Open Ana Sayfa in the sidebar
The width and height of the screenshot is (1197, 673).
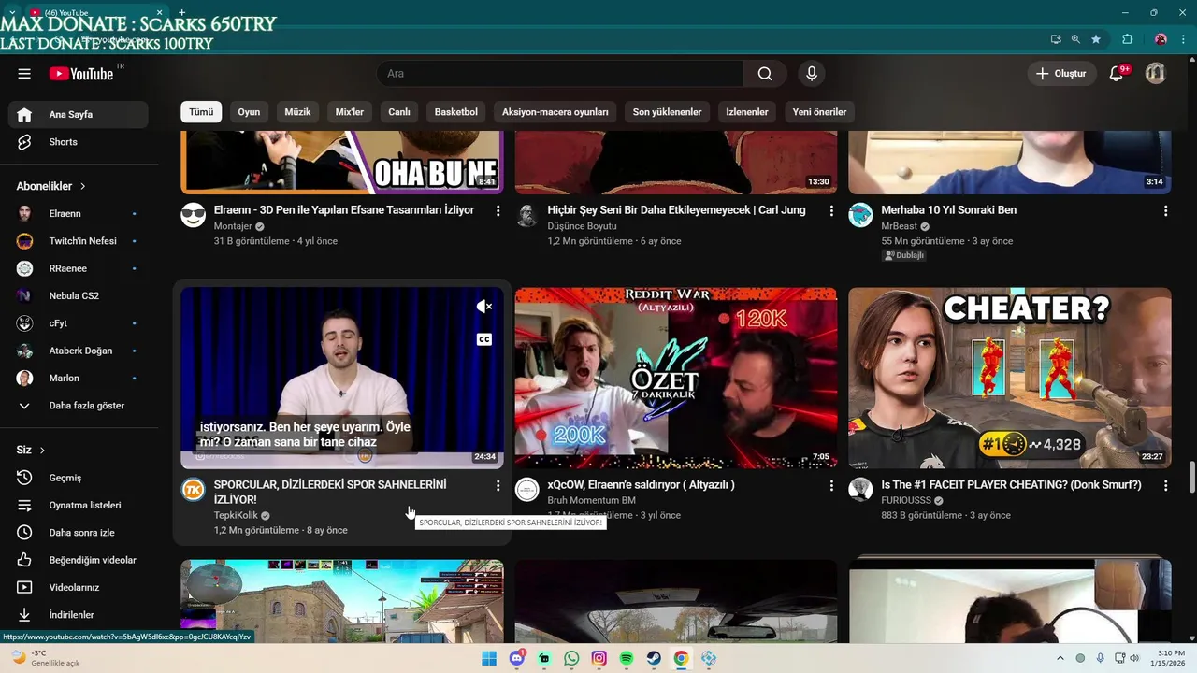click(79, 114)
